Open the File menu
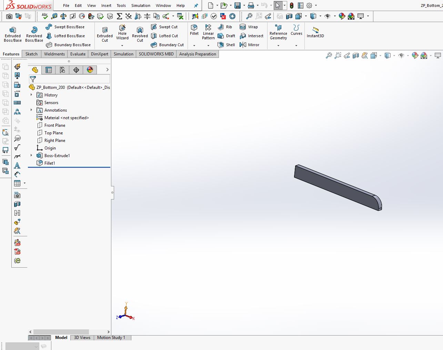Viewport: 443px width, 350px height. [x=66, y=6]
